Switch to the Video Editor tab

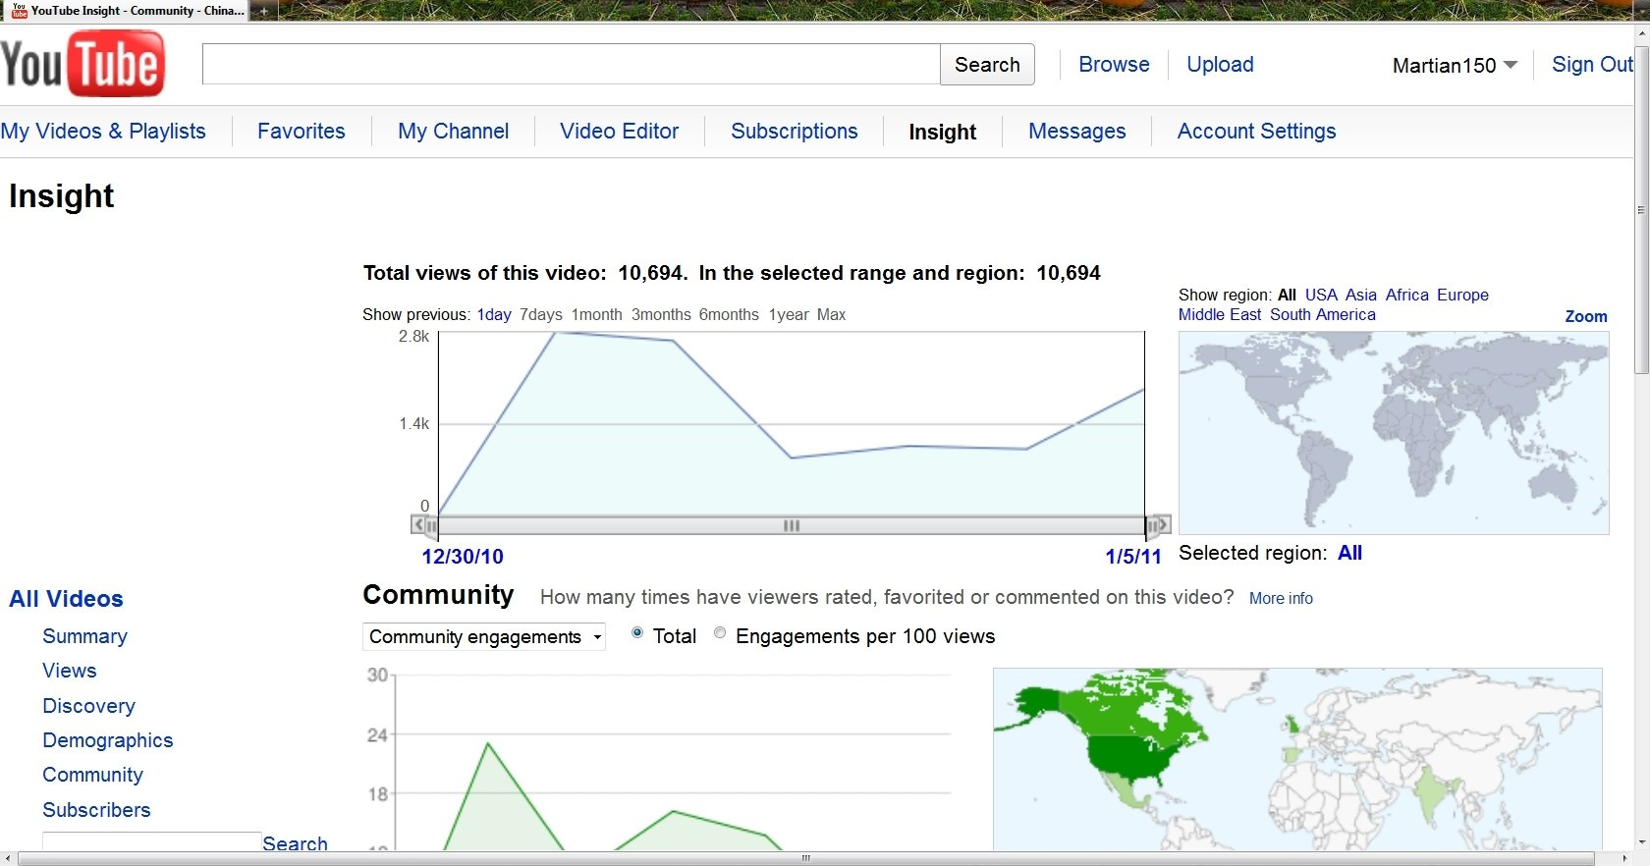pos(619,131)
